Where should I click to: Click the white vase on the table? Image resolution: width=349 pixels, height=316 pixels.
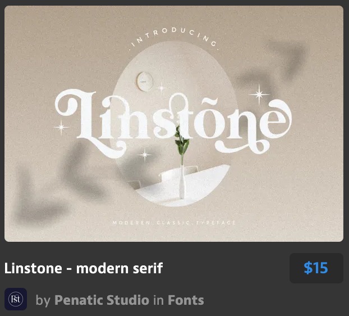click(x=182, y=182)
